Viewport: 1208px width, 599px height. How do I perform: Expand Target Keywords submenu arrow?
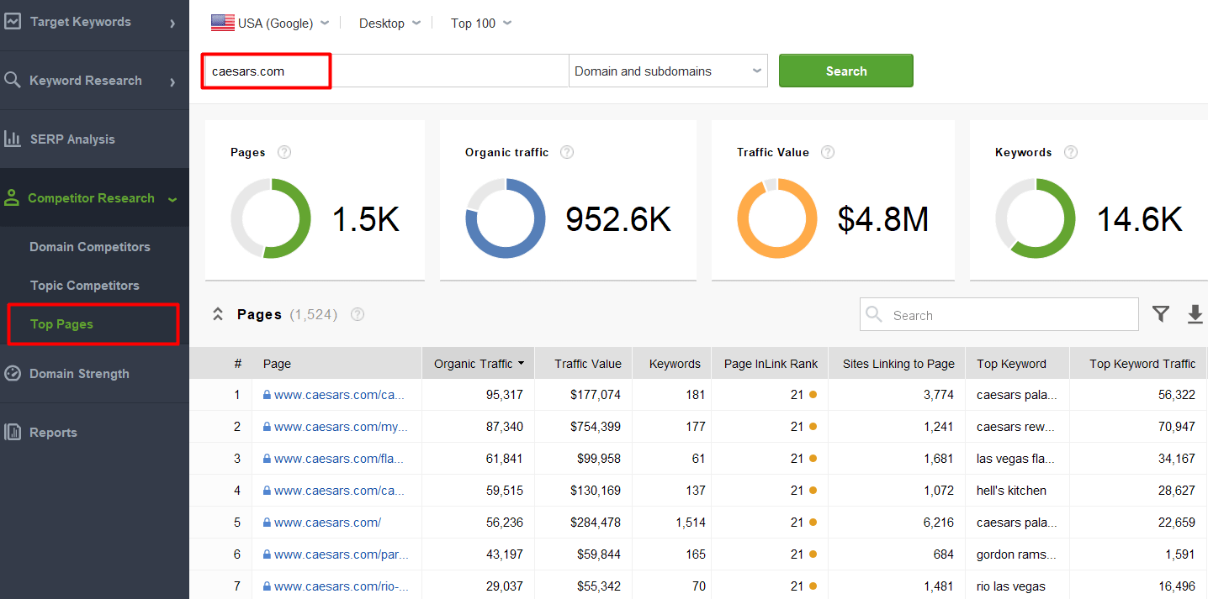172,23
